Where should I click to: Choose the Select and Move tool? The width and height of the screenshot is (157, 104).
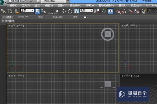63,11
